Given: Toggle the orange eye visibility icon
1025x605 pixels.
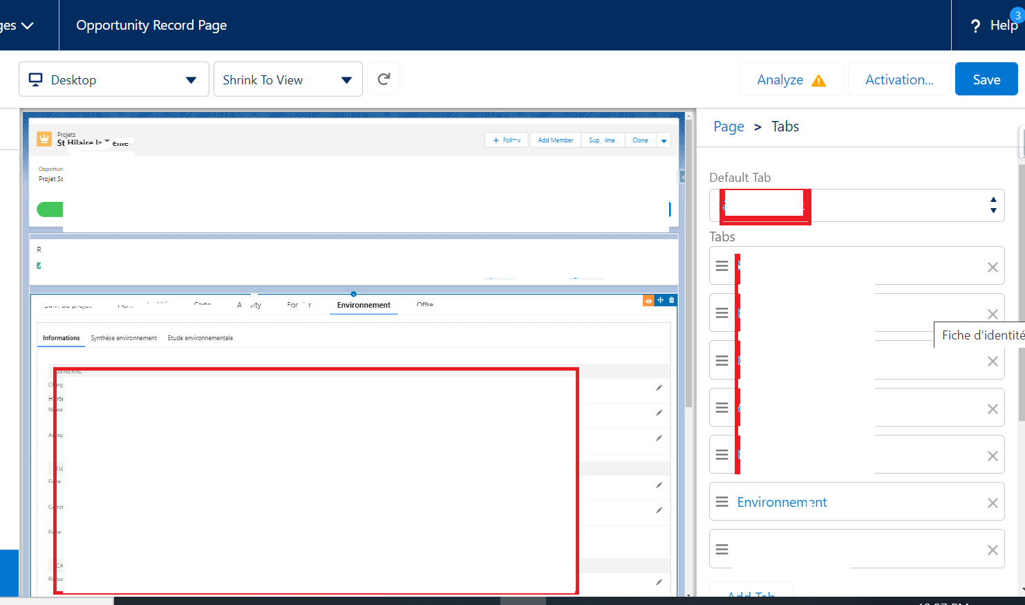Looking at the screenshot, I should click(648, 301).
